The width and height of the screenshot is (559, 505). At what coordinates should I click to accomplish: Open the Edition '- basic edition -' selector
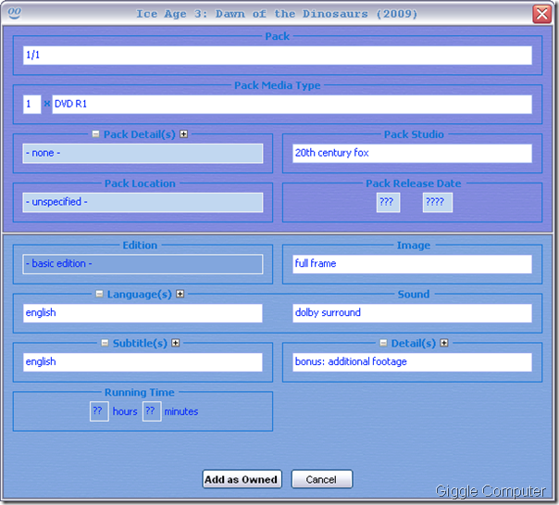(143, 264)
